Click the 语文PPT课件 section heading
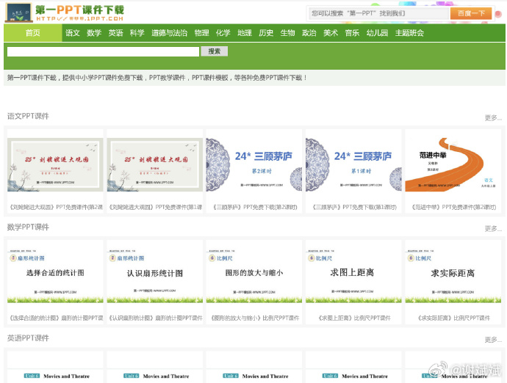The image size is (507, 383). click(x=28, y=116)
